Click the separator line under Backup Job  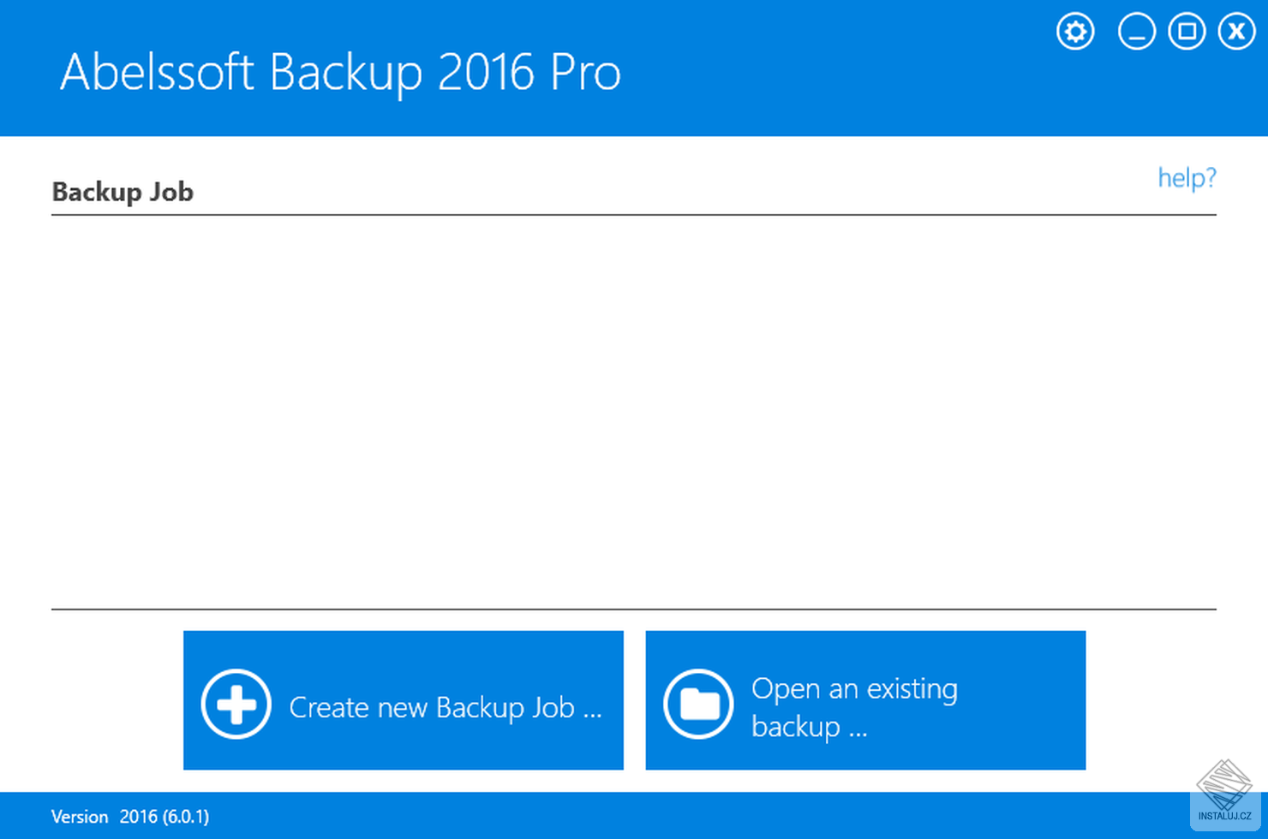pyautogui.click(x=634, y=215)
